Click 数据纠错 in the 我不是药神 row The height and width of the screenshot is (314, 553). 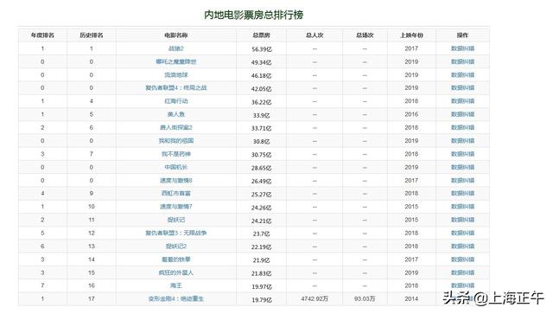click(x=462, y=154)
